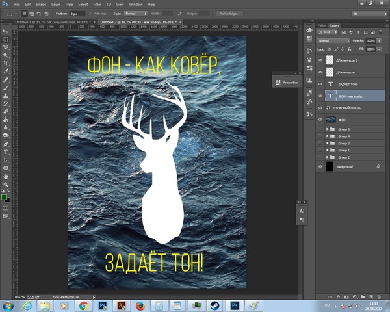Image resolution: width=390 pixels, height=312 pixels.
Task: Select the Zoom tool
Action: pos(6,184)
